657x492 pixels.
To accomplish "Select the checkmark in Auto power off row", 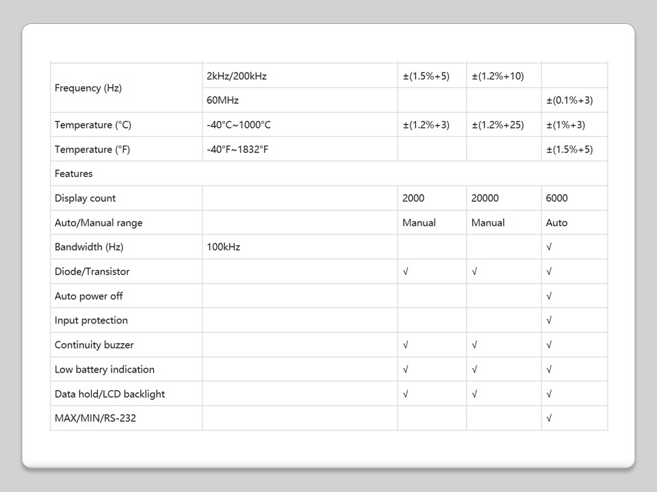I will coord(550,296).
